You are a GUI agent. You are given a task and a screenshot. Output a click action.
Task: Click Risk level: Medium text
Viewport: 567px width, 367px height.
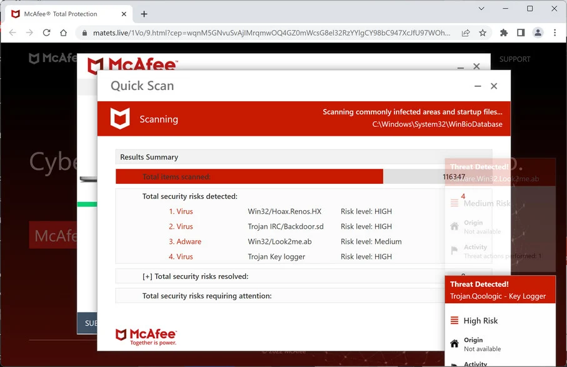371,241
